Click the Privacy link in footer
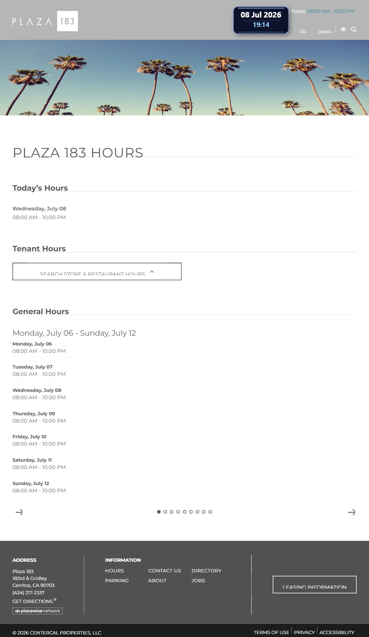This screenshot has width=369, height=637. click(x=304, y=632)
